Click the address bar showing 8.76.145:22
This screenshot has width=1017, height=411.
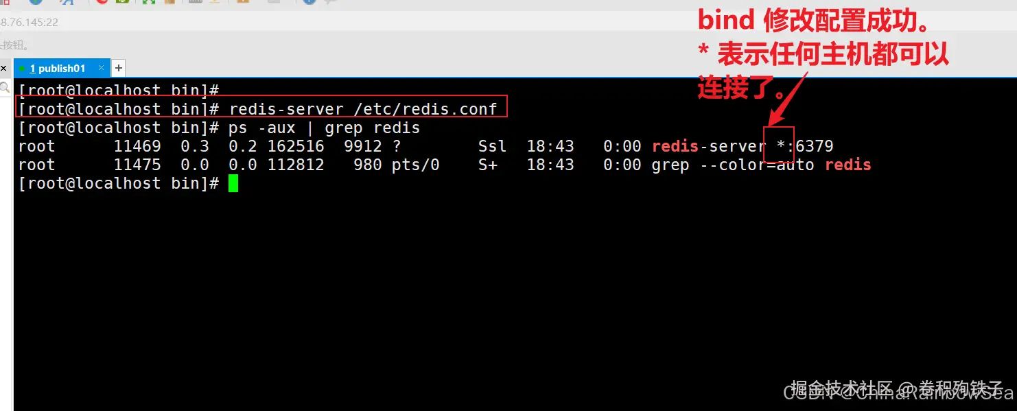click(x=30, y=22)
